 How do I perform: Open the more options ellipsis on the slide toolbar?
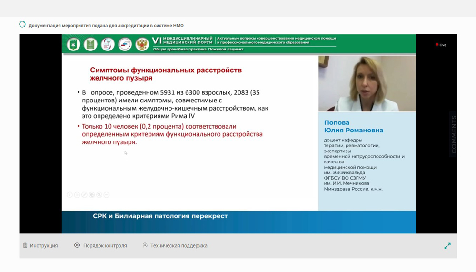[x=107, y=195]
